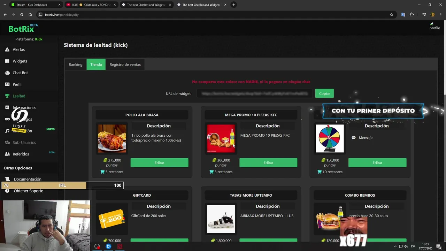Edit the 150,000 points wheel item
Image resolution: width=446 pixels, height=251 pixels.
coord(377,162)
